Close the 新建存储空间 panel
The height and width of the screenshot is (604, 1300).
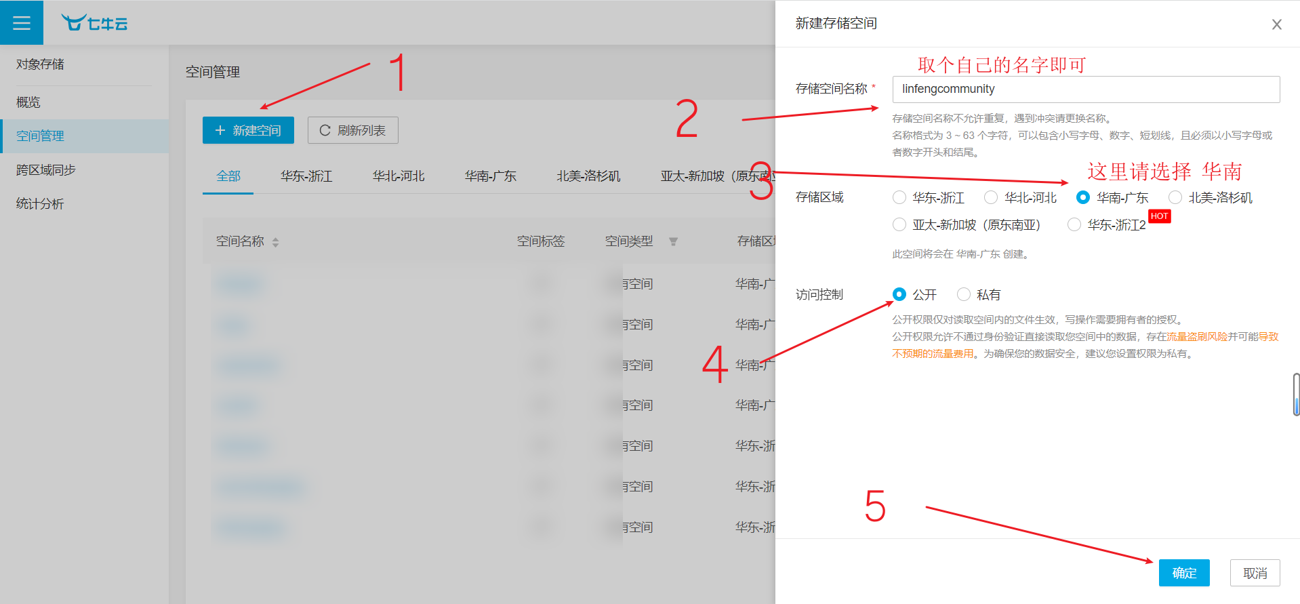click(x=1276, y=24)
